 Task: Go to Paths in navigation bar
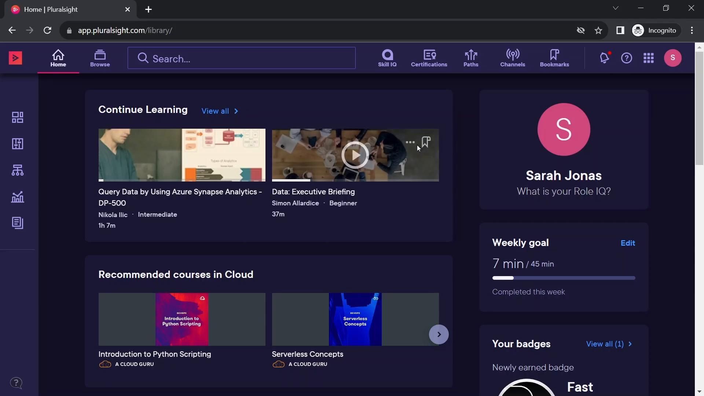pos(471,58)
